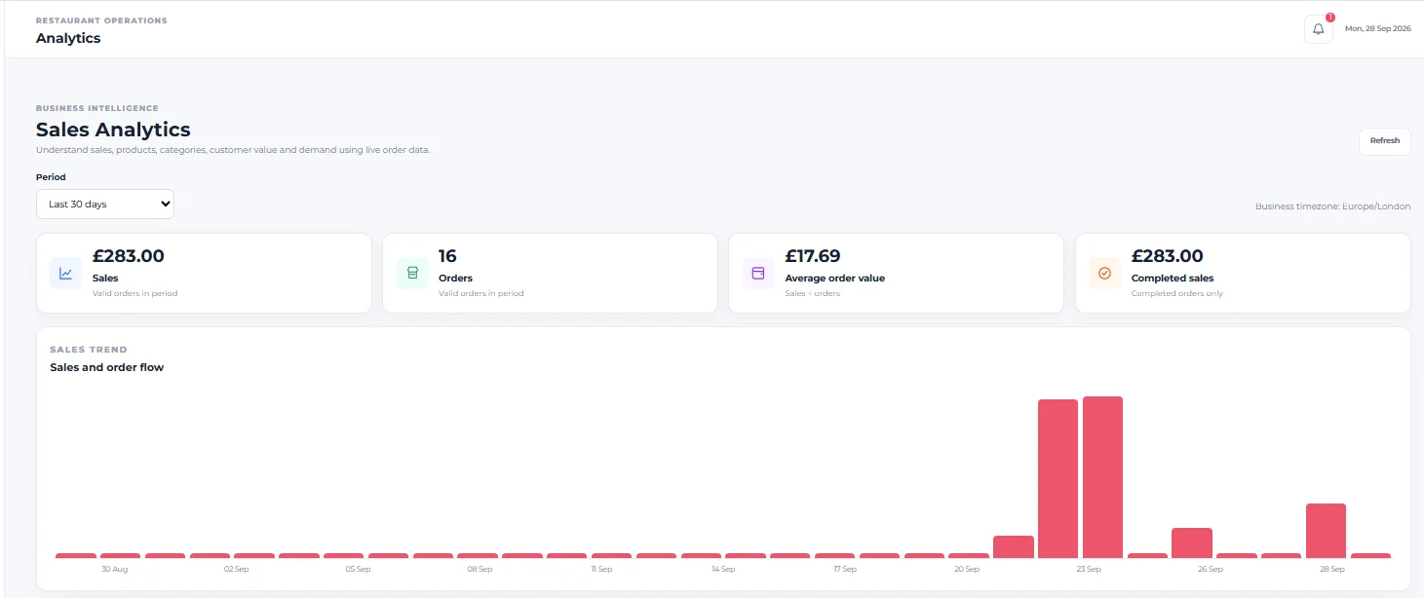Click the 02 Sep axis label

[x=236, y=569]
